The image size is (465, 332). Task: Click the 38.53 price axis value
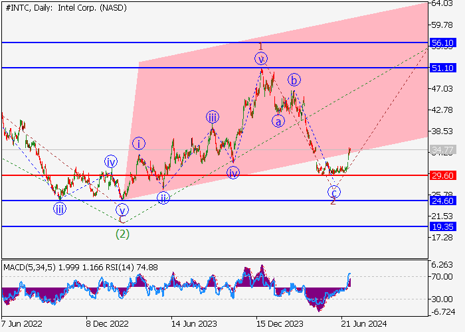442,131
